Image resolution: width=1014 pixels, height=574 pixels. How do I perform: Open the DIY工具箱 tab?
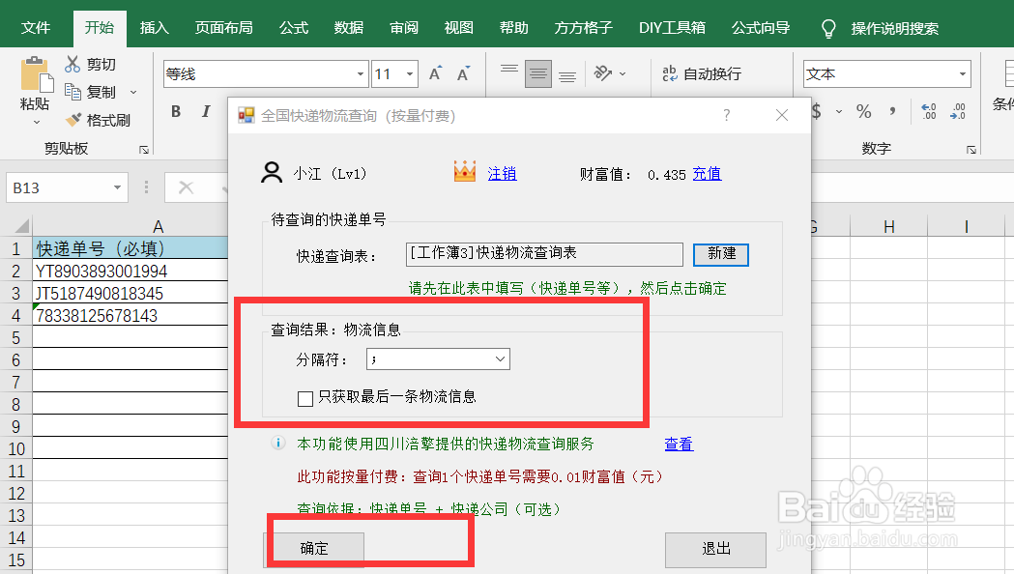(x=672, y=28)
